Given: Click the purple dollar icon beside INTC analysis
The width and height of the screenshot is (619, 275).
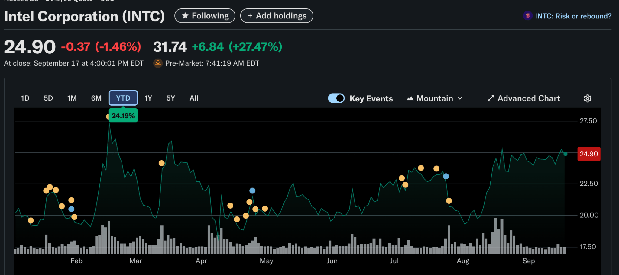Looking at the screenshot, I should (527, 16).
